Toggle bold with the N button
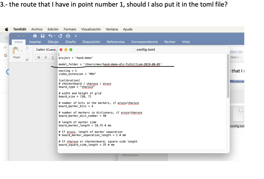This screenshot has height=179, width=264. click(x=38, y=57)
